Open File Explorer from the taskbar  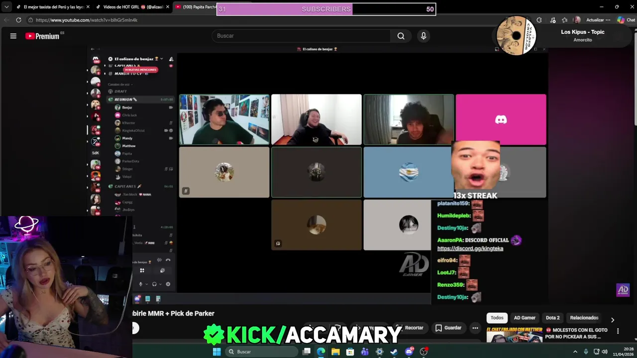tap(335, 352)
